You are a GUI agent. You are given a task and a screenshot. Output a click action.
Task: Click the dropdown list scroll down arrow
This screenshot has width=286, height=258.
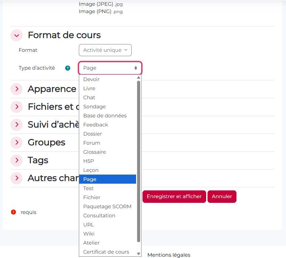point(138,254)
